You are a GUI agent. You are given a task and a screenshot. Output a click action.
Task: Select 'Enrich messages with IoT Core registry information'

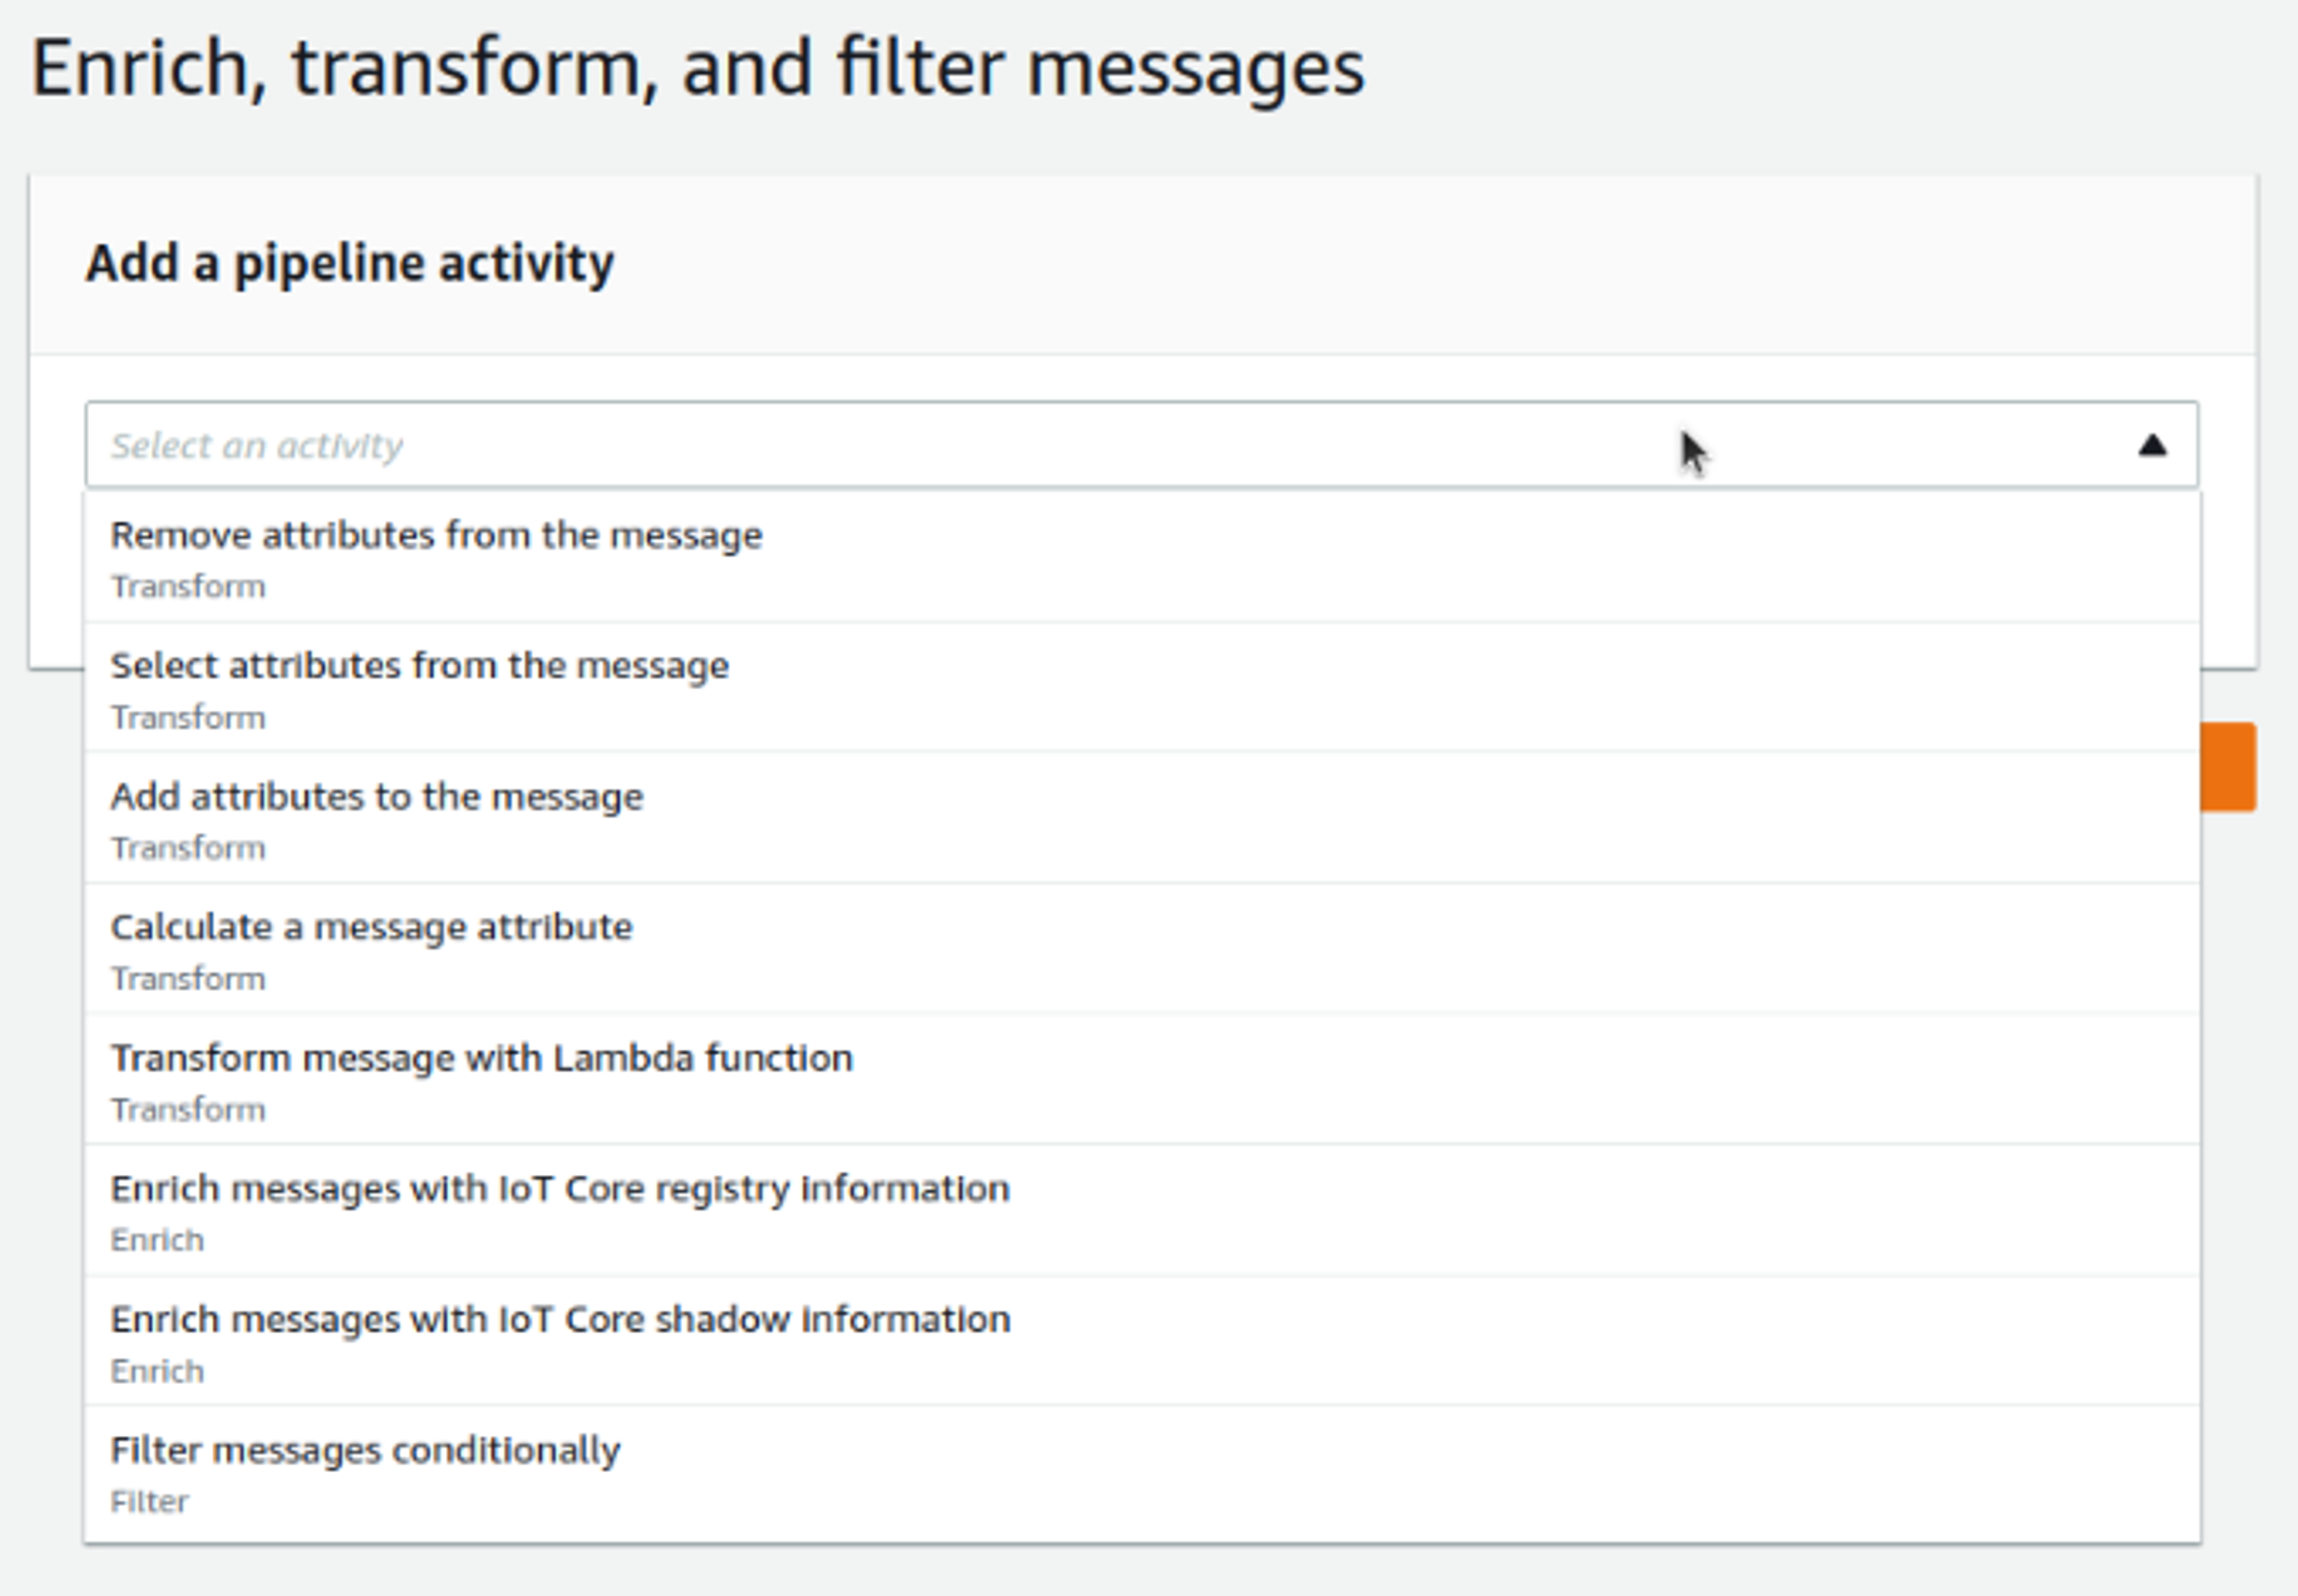(x=560, y=1189)
